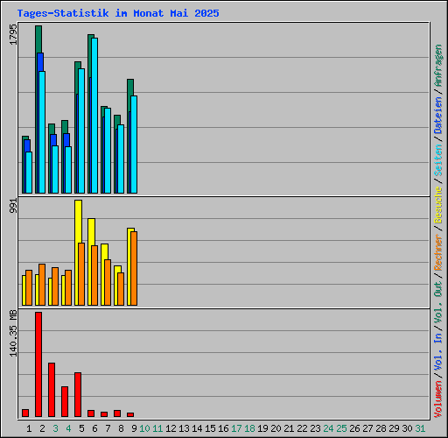448x438 pixels.
Task: Click the 1795 y-axis maximum label
Action: coord(13,34)
